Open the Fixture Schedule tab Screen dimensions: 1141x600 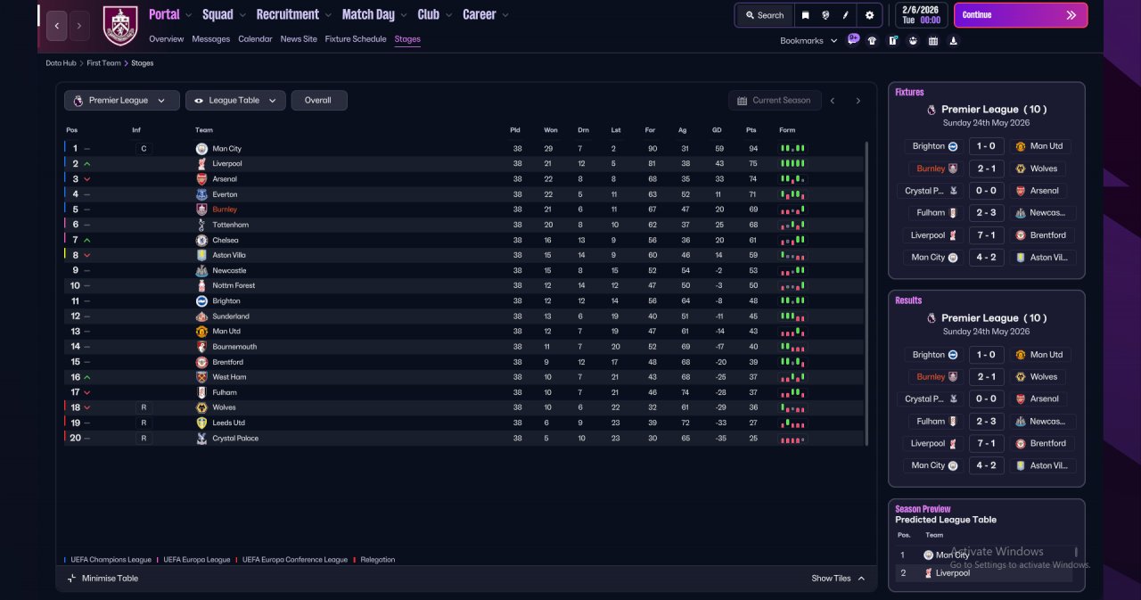(356, 39)
